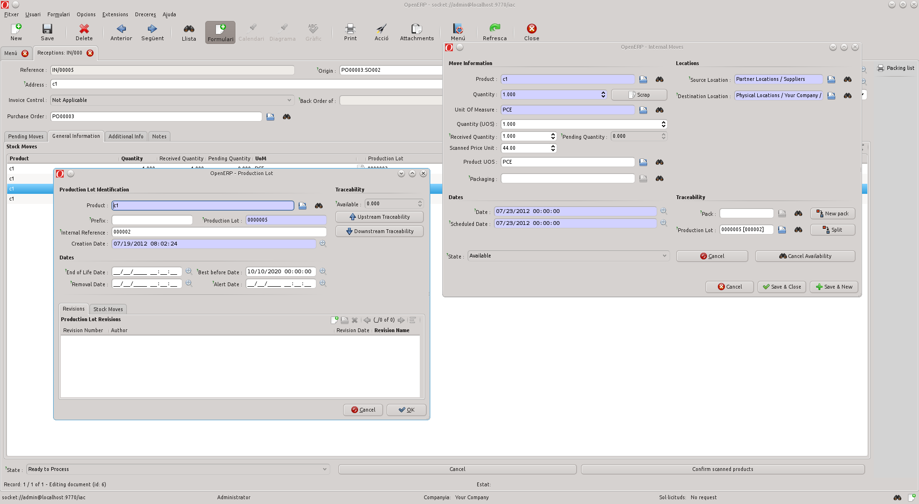The width and height of the screenshot is (919, 504).
Task: Search Product UOS with binoculars icon
Action: point(660,162)
